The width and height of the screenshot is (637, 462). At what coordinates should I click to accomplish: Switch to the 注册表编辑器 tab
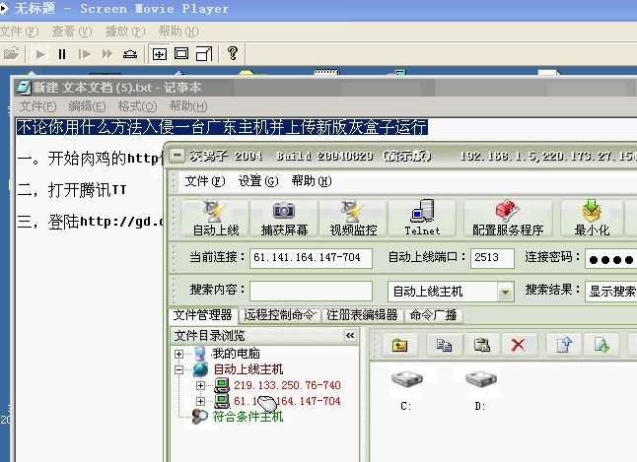pos(362,315)
